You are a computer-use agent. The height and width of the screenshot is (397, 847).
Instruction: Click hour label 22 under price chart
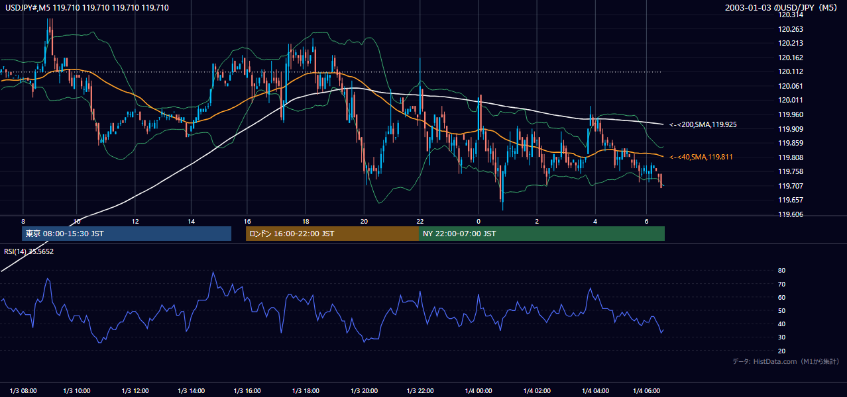click(x=420, y=221)
